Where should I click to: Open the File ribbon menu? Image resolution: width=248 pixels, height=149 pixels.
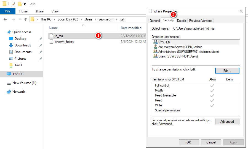(x=8, y=11)
